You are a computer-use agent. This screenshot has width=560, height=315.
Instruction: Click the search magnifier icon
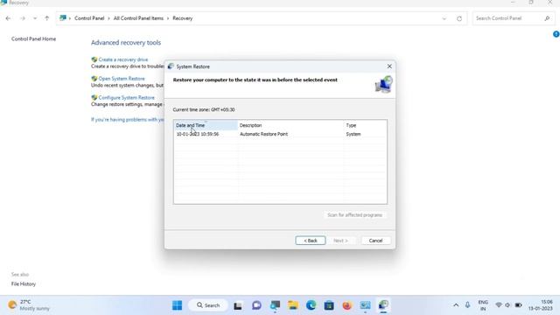(547, 18)
